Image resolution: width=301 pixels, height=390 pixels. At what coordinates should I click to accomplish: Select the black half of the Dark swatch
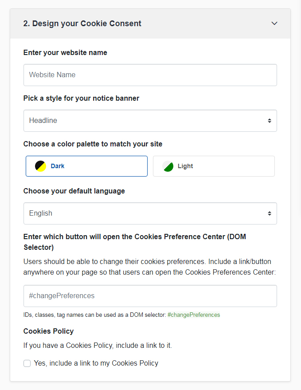38,164
